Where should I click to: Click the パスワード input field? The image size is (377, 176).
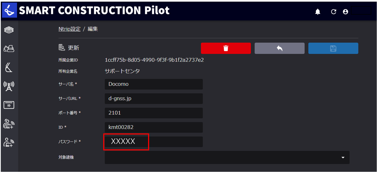point(154,142)
